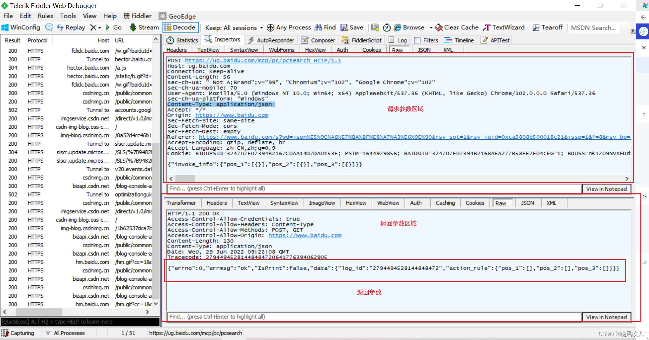Image resolution: width=649 pixels, height=340 pixels.
Task: Open the https://www.baidu.com link in response headers
Action: (x=304, y=235)
